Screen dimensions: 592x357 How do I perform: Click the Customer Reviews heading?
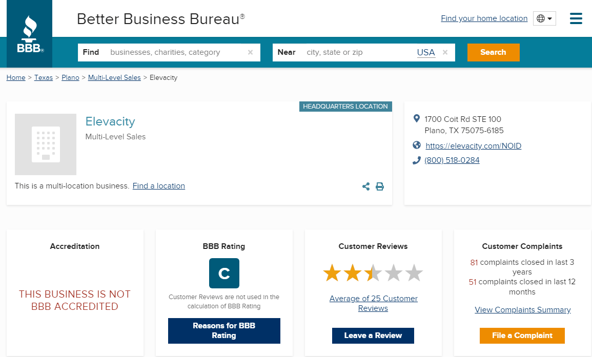tap(373, 246)
